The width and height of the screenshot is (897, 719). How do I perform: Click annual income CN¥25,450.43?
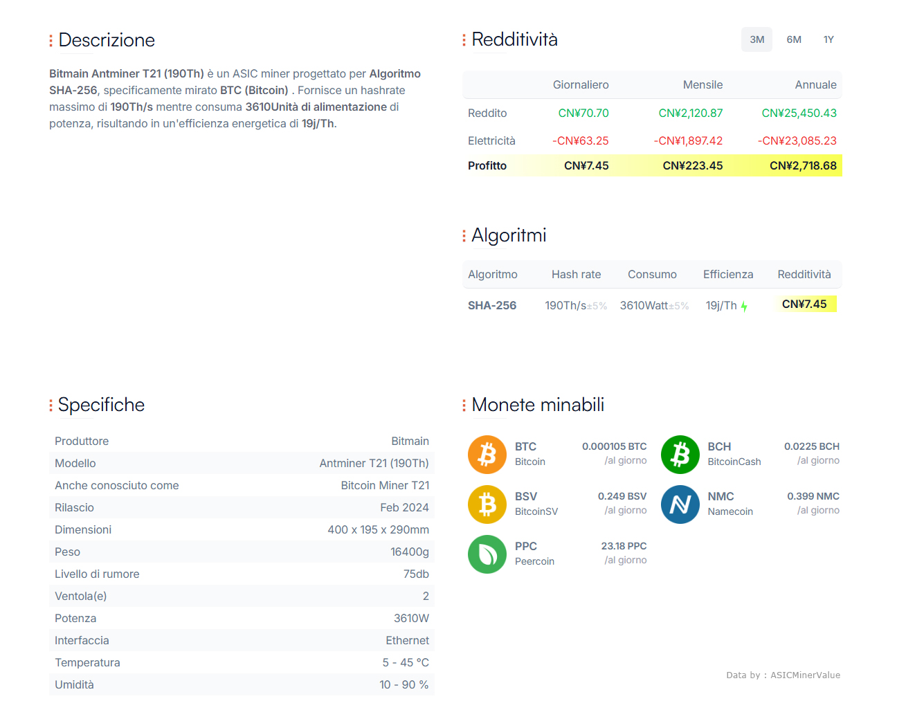(799, 113)
